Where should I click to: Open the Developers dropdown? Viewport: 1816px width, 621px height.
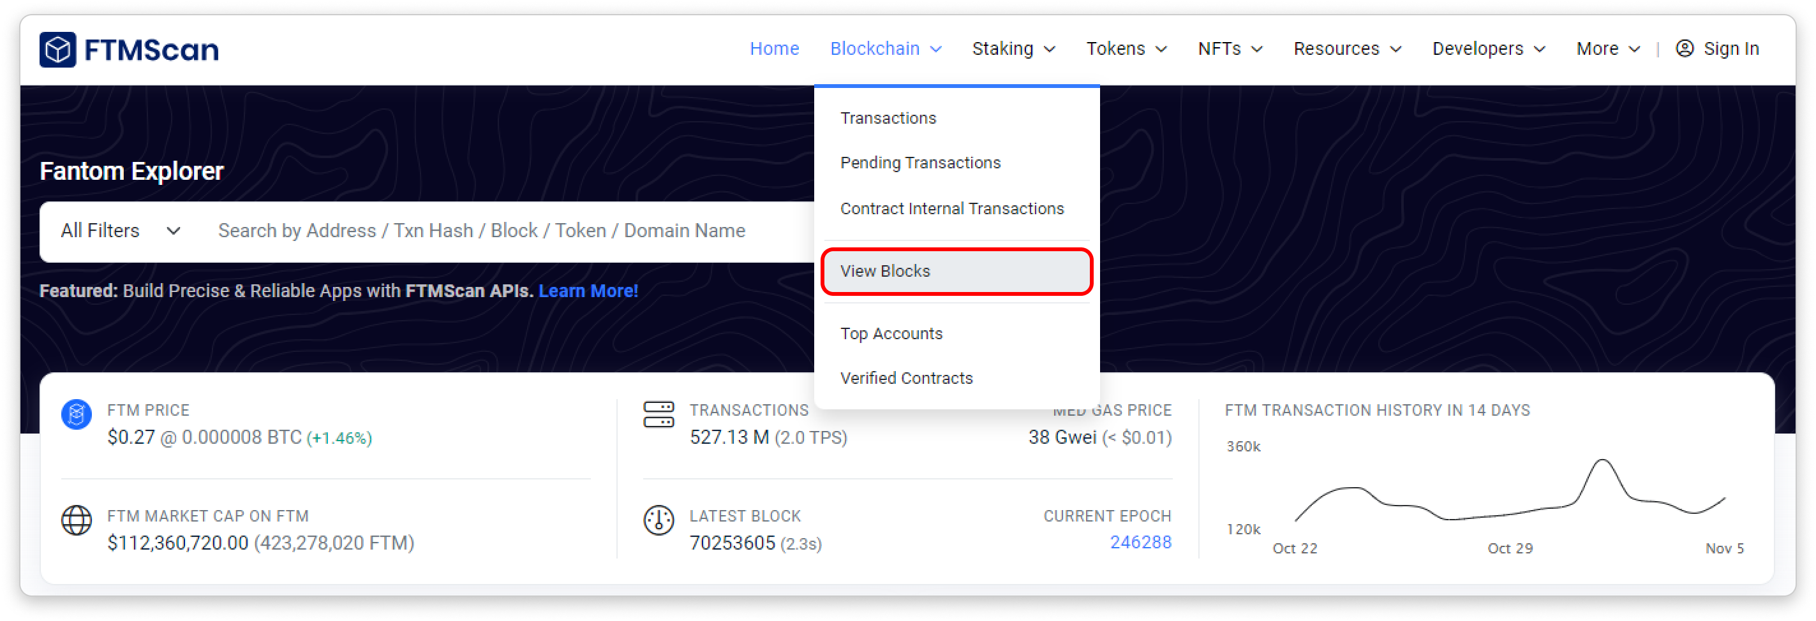pos(1488,48)
